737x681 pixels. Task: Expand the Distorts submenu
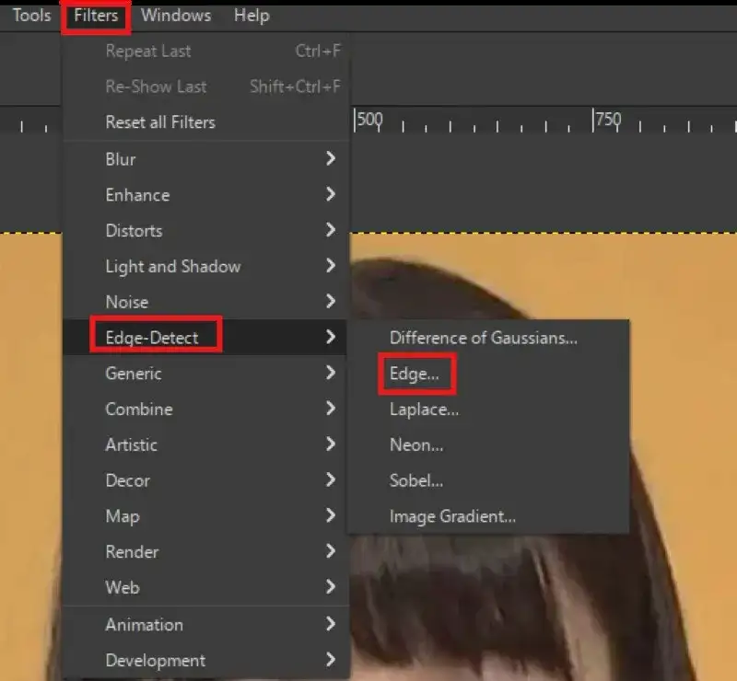pyautogui.click(x=133, y=231)
